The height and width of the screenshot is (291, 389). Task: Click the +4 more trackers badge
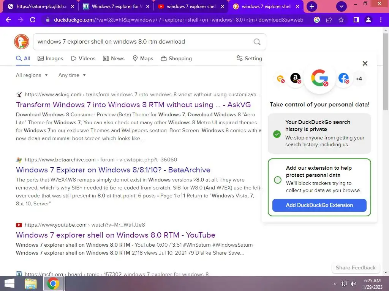[359, 79]
